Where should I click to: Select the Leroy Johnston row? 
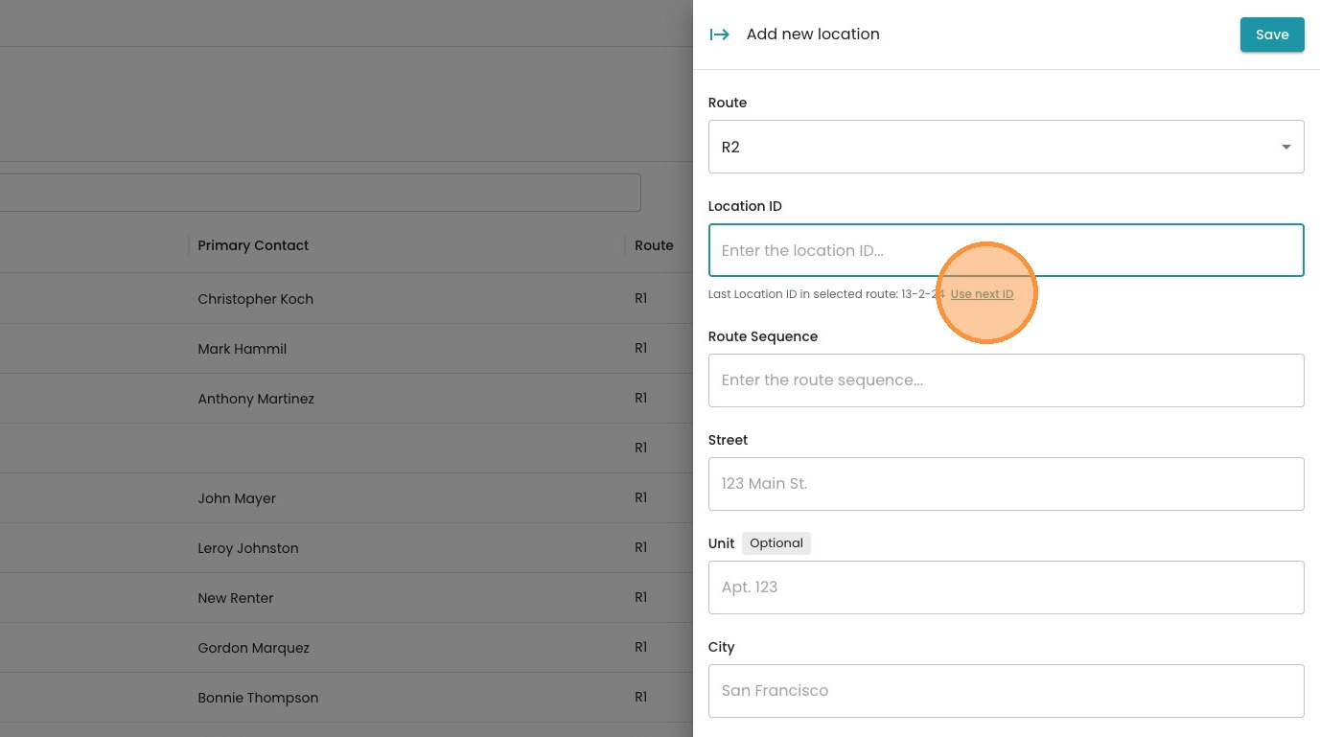coord(247,548)
